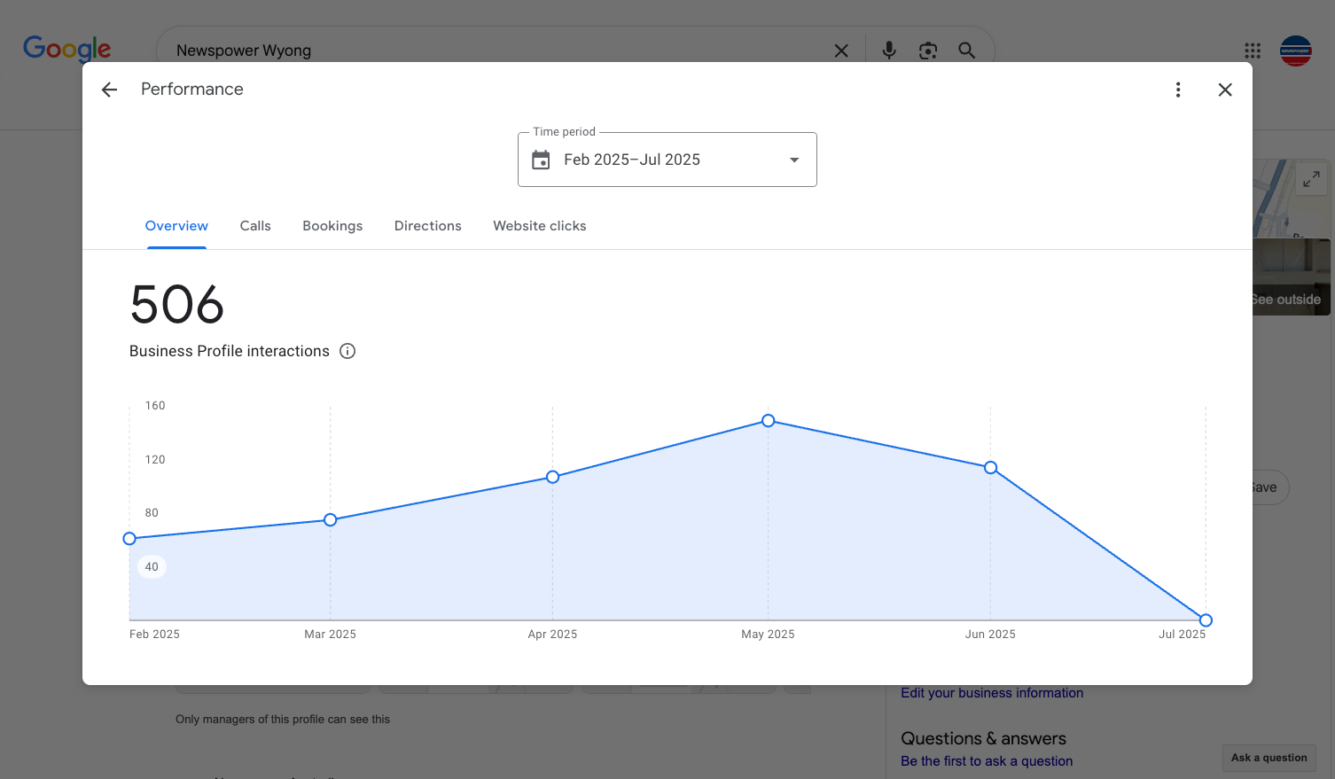Switch to the Overview tab
The width and height of the screenshot is (1335, 779).
click(176, 226)
